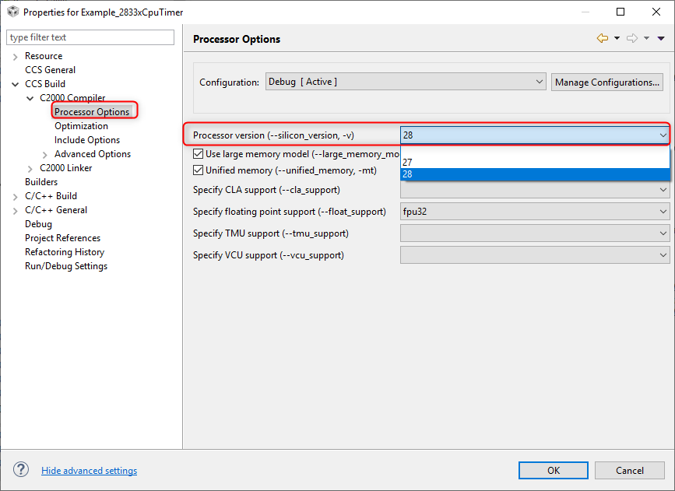Click the forward navigation arrow icon
Screen dimensions: 675x491
632,38
